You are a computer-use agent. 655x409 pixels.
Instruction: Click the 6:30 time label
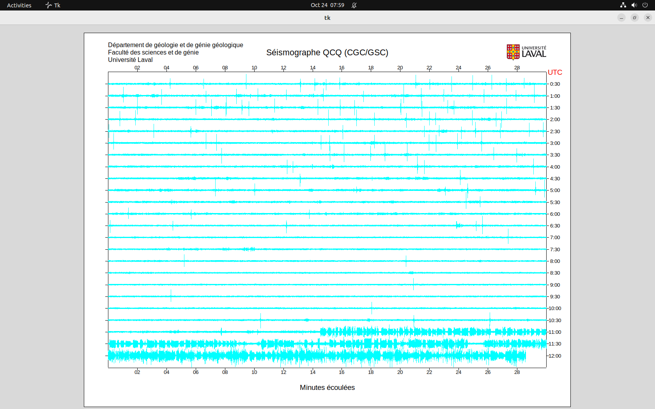(555, 226)
